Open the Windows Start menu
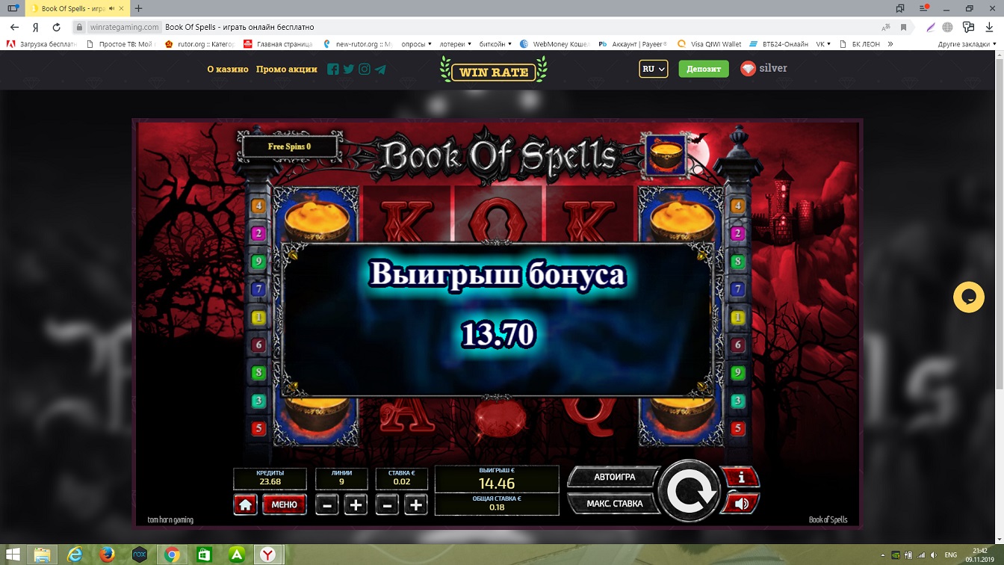This screenshot has height=565, width=1004. point(13,555)
